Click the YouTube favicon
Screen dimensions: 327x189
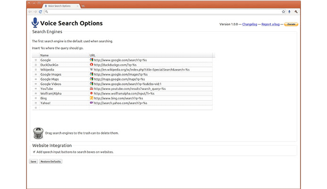[91, 88]
